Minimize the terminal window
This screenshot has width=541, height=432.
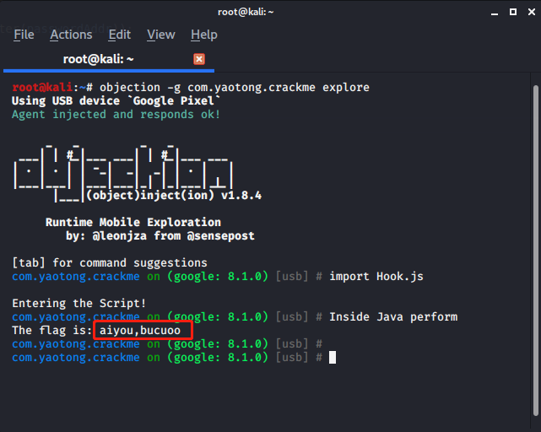(x=495, y=13)
